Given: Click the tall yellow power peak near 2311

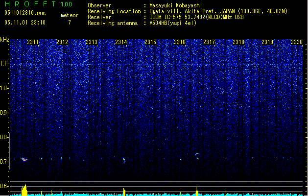Looking at the screenshot, I should point(24,190).
